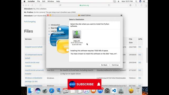Open System Preferences from the Dock
The image size is (169, 95).
[x=107, y=91]
